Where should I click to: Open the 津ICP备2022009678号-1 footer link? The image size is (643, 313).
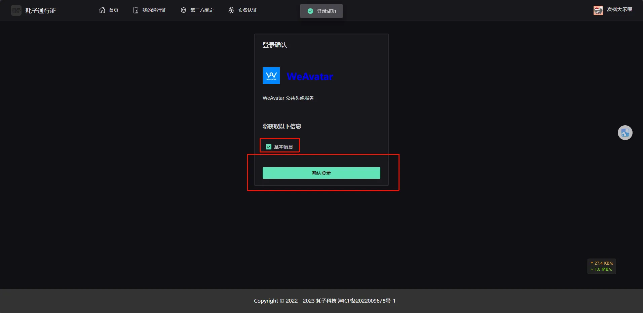tap(367, 301)
